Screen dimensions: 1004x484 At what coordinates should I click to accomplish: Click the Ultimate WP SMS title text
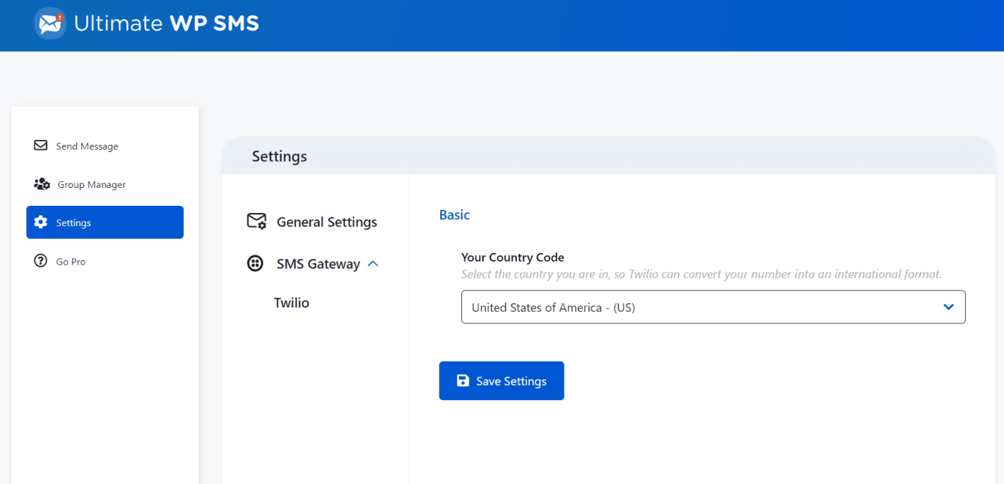pyautogui.click(x=166, y=24)
